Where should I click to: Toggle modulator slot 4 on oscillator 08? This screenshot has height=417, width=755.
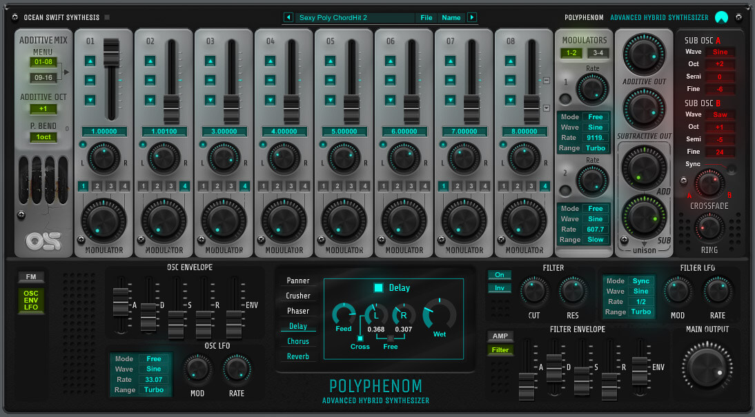point(545,185)
